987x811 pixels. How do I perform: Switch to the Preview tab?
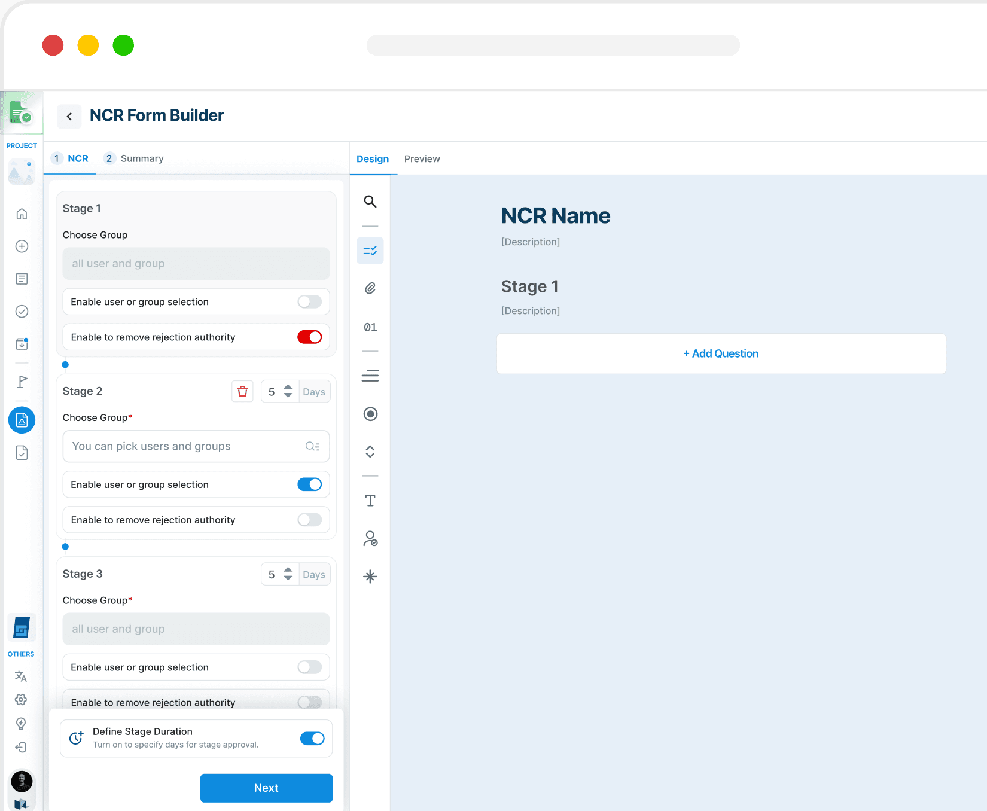422,159
